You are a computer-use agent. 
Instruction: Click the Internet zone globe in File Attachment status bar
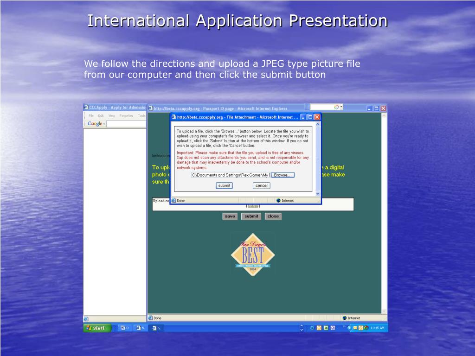pyautogui.click(x=279, y=200)
